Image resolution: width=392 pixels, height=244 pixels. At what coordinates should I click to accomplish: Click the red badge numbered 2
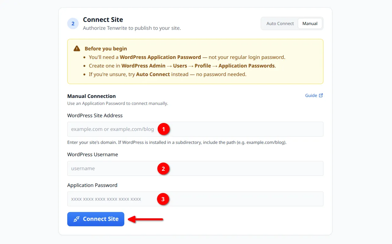point(163,169)
